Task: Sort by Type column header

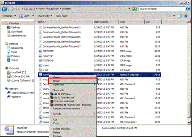Action: [x=132, y=22]
